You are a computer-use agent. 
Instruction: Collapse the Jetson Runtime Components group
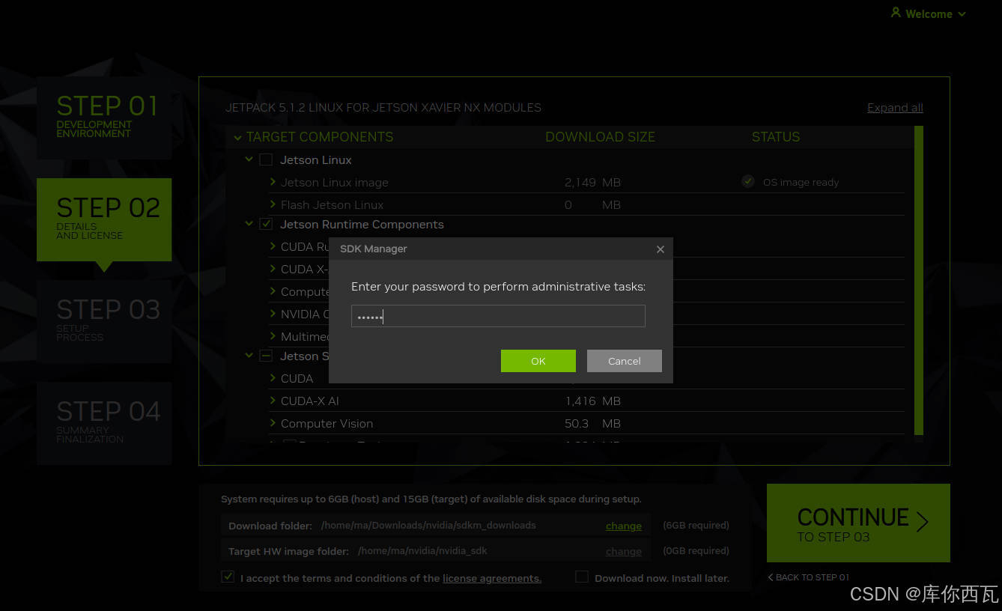click(249, 224)
